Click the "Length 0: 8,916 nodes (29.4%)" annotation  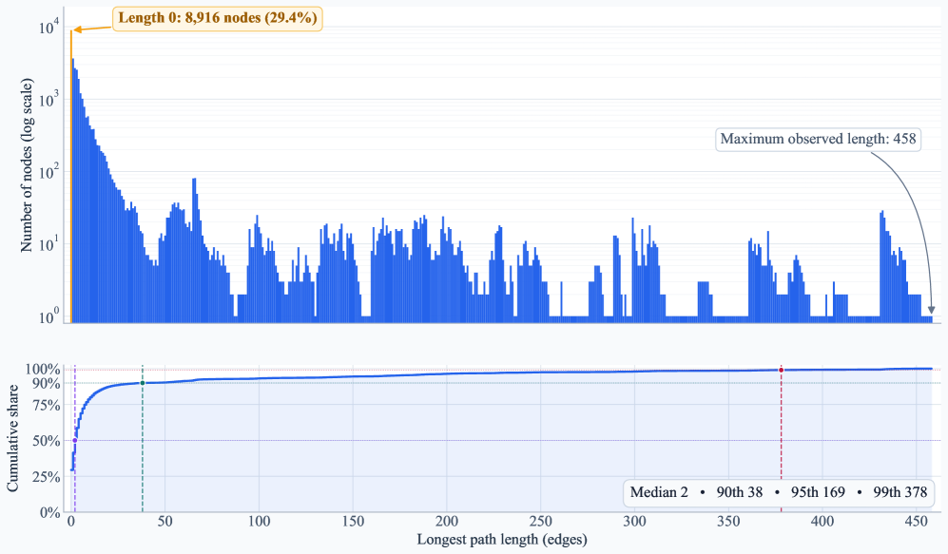pos(218,18)
